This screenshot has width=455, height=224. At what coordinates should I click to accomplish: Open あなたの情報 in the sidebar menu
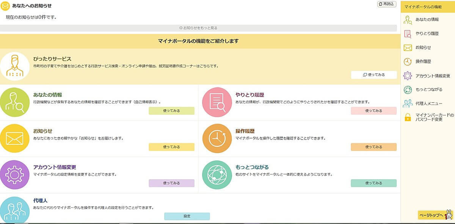click(427, 19)
